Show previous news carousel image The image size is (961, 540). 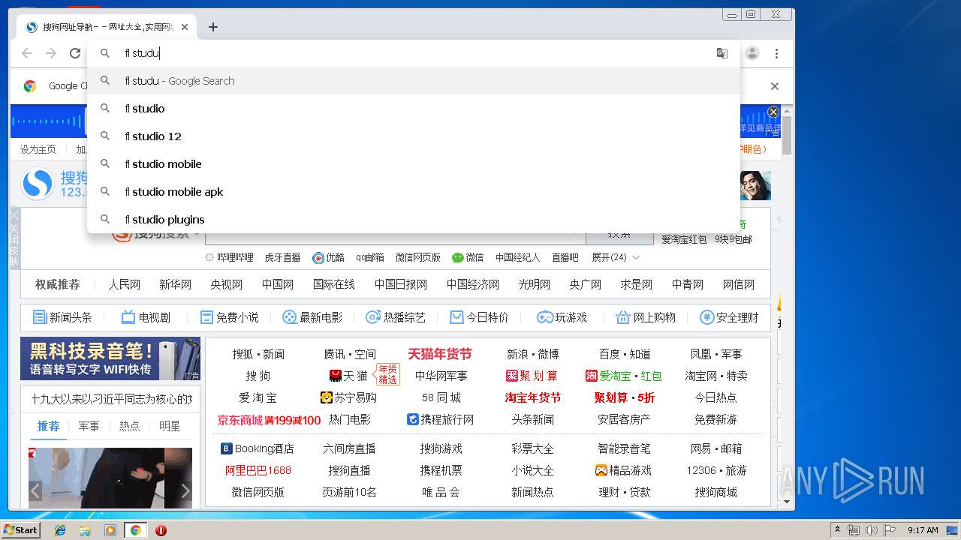coord(35,491)
